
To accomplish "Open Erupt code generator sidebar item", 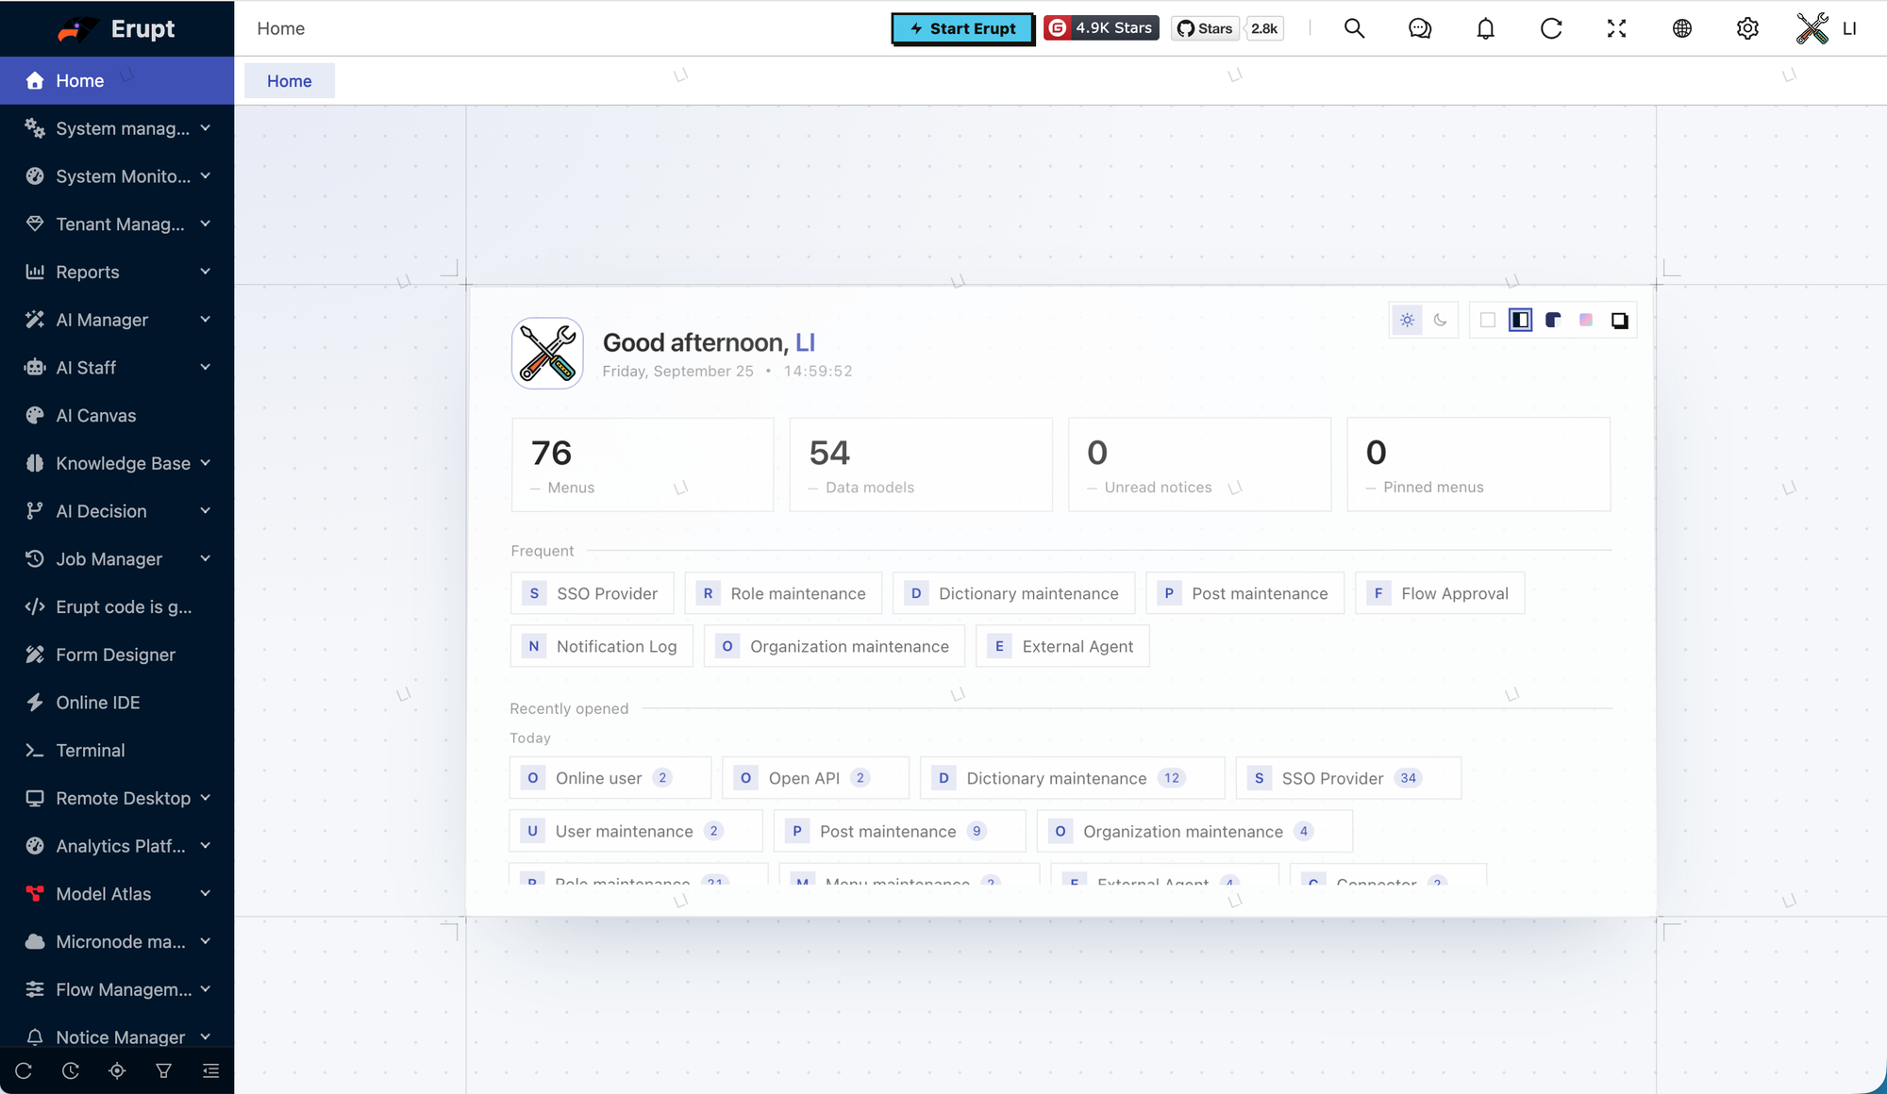I will [x=117, y=606].
